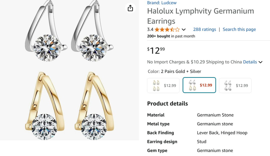
Task: Click the Search this page link
Action: pyautogui.click(x=239, y=29)
